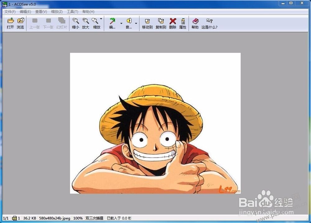The height and width of the screenshot is (223, 311).
Task: Launch the 编... editor icon
Action: (x=113, y=20)
